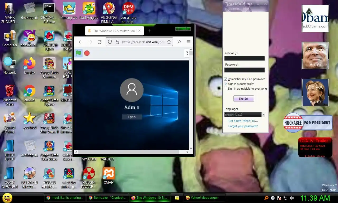Select the Angry Birds Seasons icon
The image size is (338, 203).
point(49,68)
